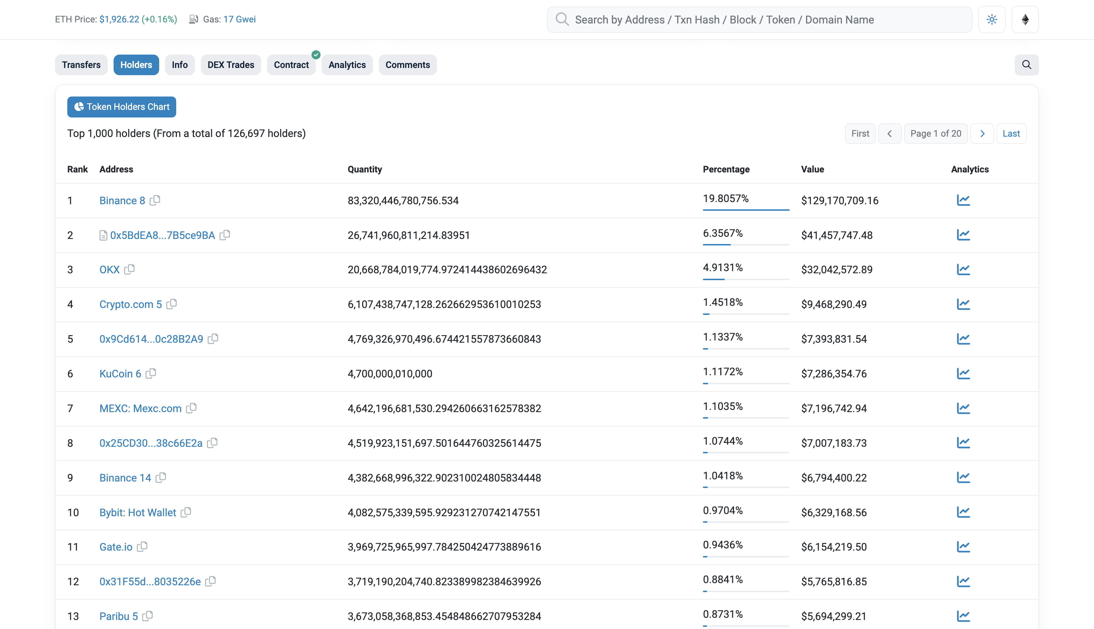Open analytics chart for Bybit: Hot Wallet
This screenshot has height=629, width=1094.
click(963, 512)
